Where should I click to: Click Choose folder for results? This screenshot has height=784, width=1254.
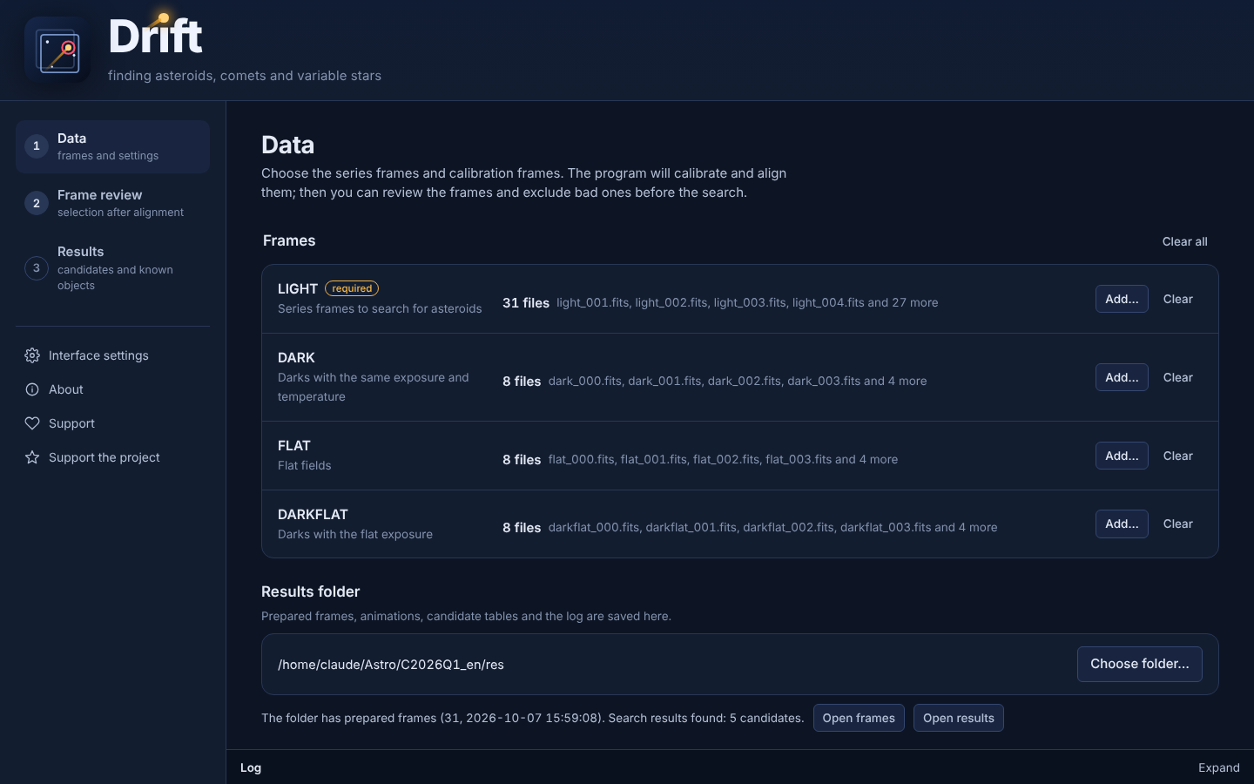pyautogui.click(x=1140, y=664)
